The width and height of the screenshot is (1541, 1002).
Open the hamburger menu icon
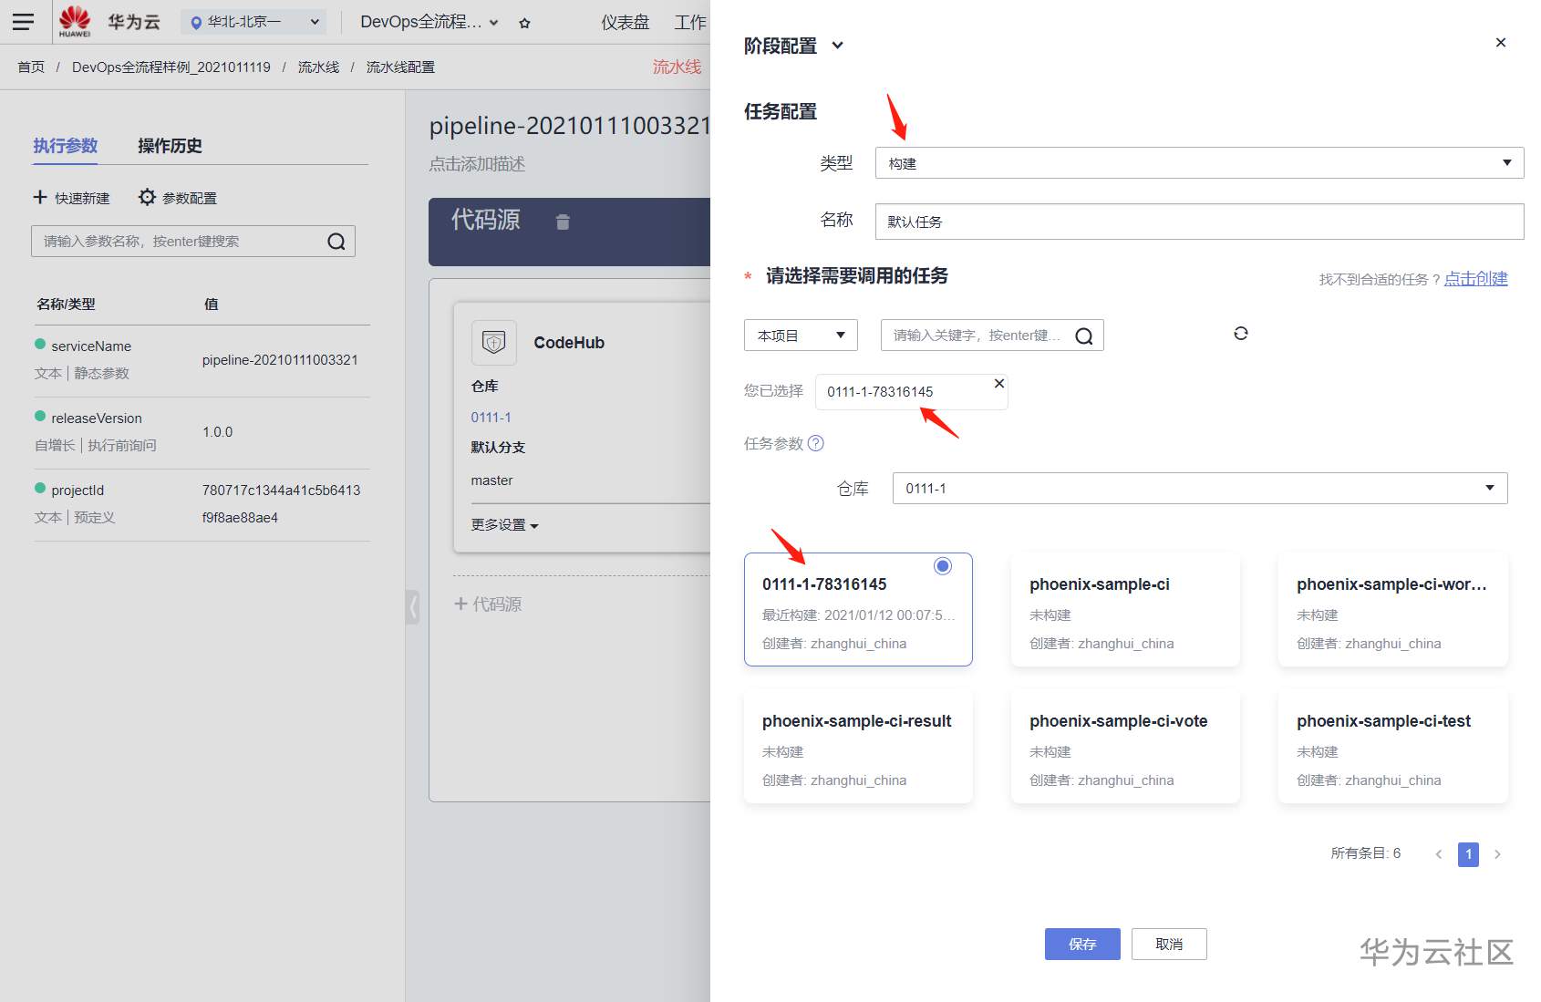(23, 22)
